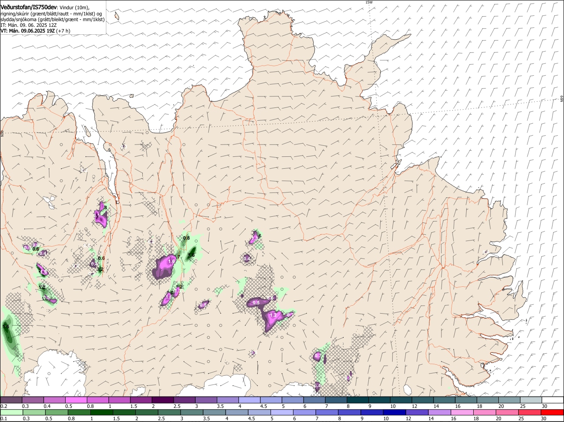The width and height of the screenshot is (564, 422).
Task: Pick the bottom legend row swatch above label 6
Action: [x=305, y=412]
